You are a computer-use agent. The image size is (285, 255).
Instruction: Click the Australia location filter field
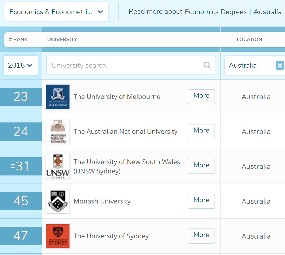pos(254,65)
